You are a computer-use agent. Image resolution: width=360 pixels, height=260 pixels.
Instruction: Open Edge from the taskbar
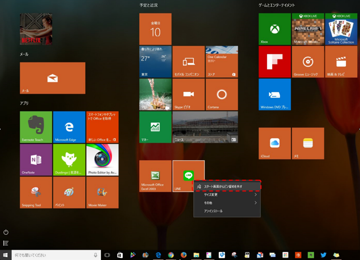click(159, 255)
